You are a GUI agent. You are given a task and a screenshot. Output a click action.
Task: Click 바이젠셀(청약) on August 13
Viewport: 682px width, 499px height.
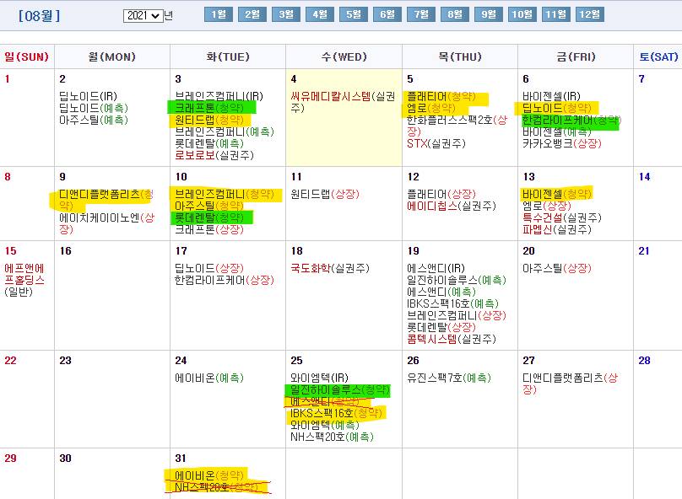tap(557, 194)
